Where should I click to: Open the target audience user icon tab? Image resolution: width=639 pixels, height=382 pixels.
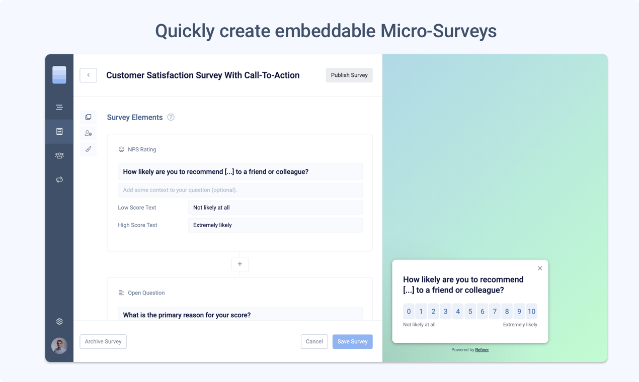pyautogui.click(x=88, y=133)
